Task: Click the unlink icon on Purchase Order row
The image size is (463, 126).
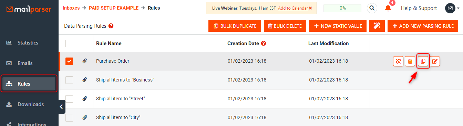Action: pos(398,61)
